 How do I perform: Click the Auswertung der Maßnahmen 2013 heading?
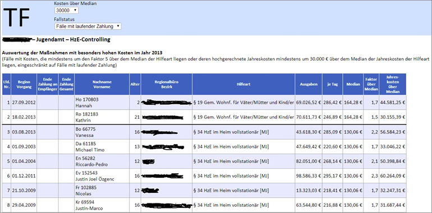(x=82, y=53)
